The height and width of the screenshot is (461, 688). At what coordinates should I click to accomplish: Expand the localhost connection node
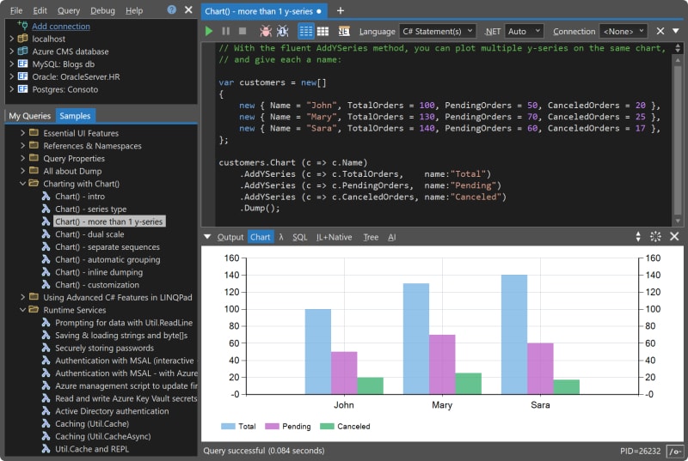[11, 39]
